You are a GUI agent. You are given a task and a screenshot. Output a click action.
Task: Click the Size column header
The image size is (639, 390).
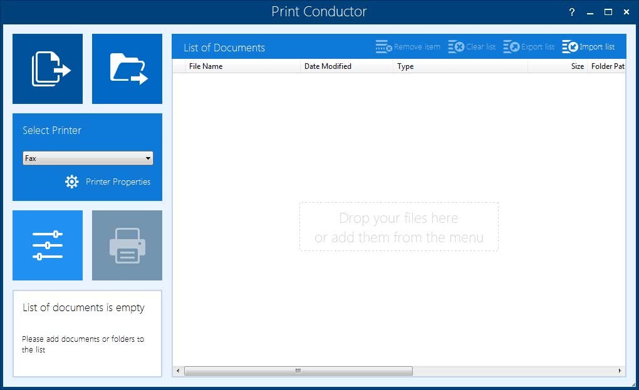(x=576, y=66)
